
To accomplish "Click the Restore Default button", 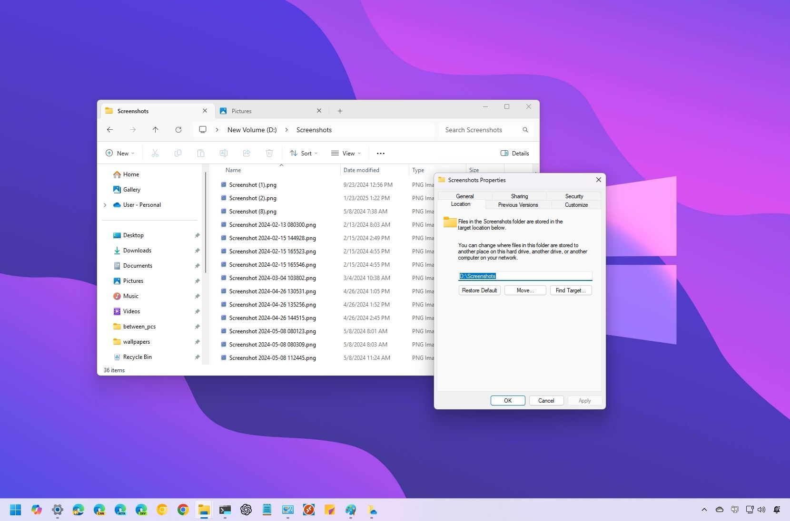I will 479,290.
